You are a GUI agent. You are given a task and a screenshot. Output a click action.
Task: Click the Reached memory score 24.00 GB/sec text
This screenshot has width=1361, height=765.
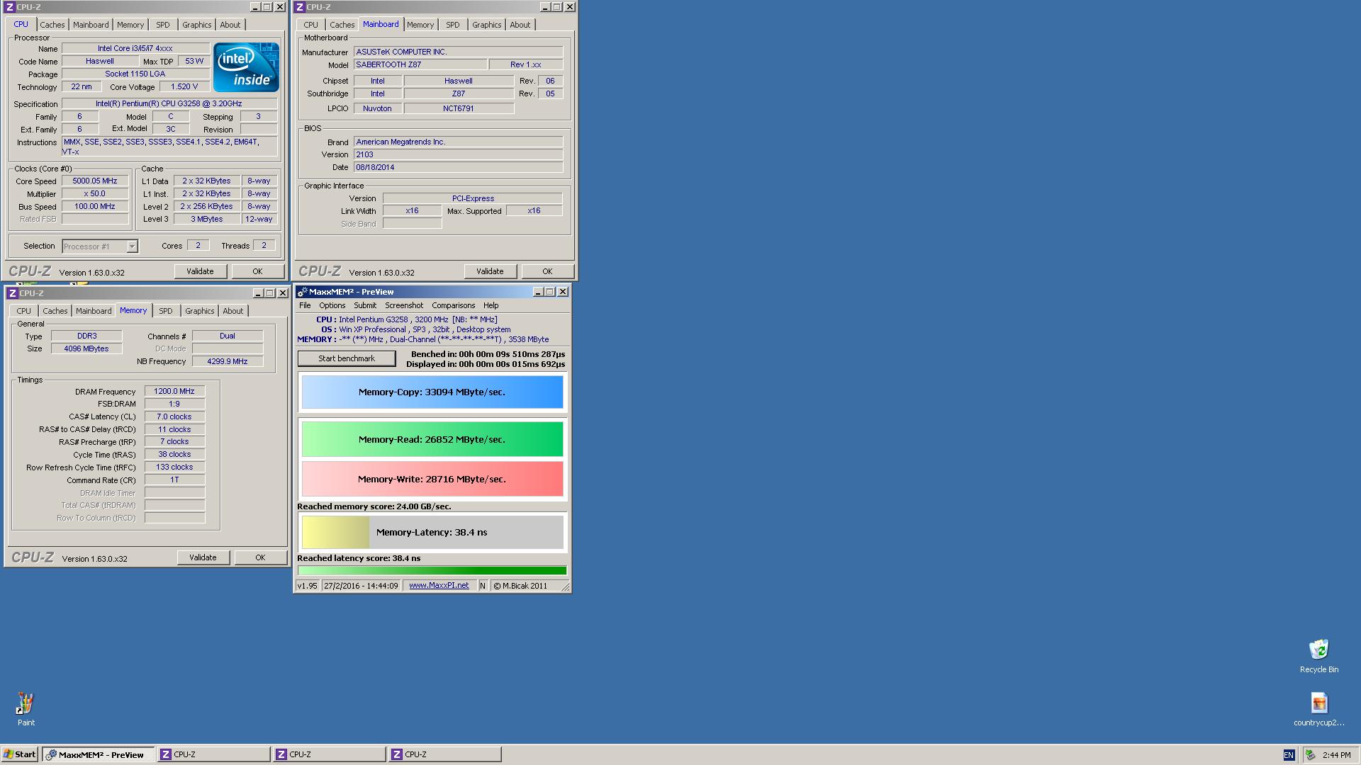[x=374, y=506]
